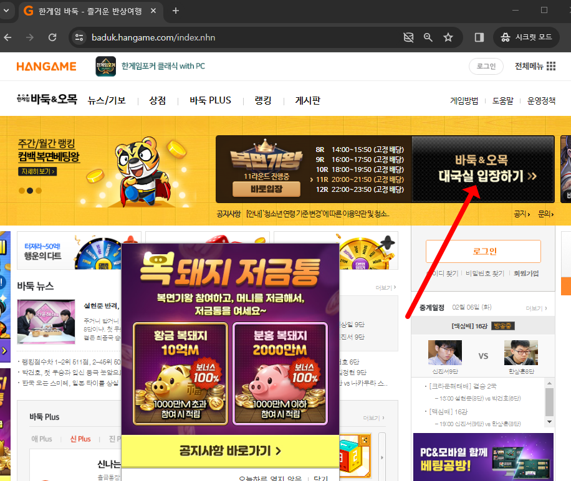
Task: Click the magnifier search icon in the address bar
Action: [x=428, y=37]
